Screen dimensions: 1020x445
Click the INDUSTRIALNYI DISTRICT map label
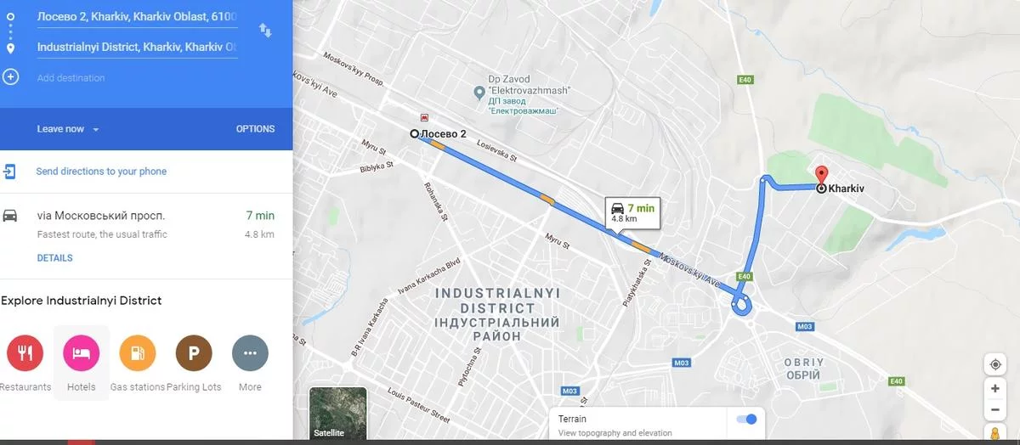point(497,316)
